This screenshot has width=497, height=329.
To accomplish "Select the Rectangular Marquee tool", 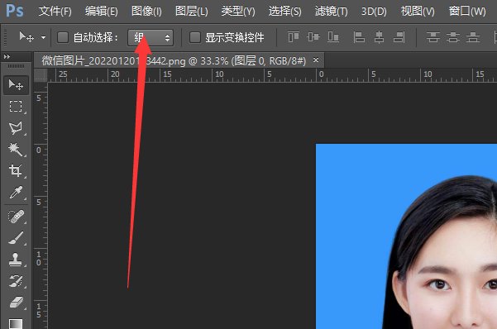I will [x=16, y=106].
